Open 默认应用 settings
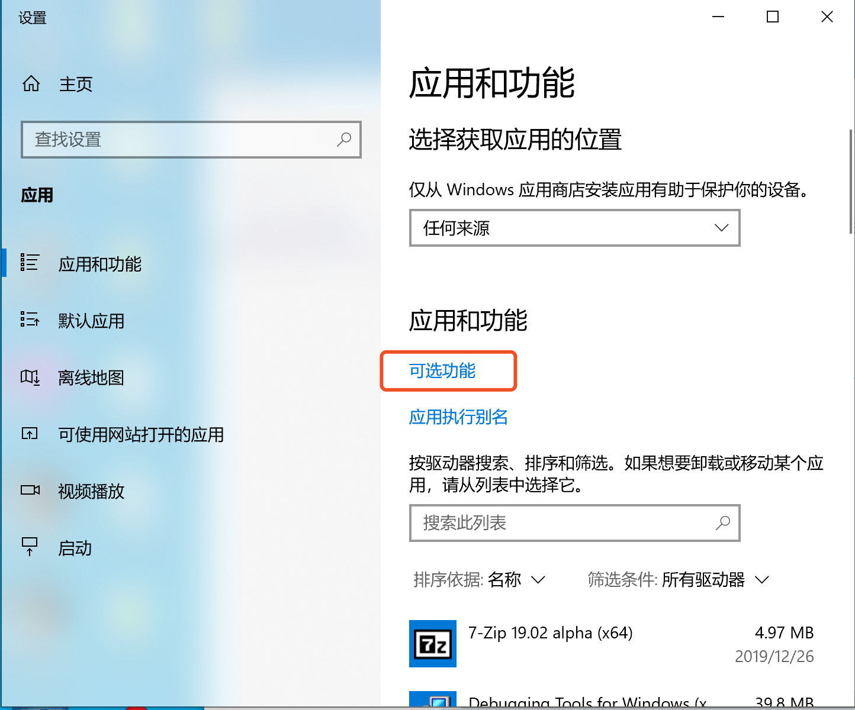Image resolution: width=855 pixels, height=710 pixels. click(91, 321)
